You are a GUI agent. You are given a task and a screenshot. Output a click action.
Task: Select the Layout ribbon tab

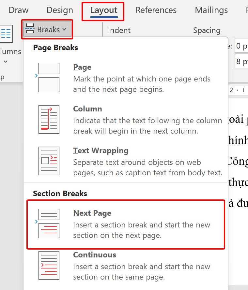(x=104, y=10)
